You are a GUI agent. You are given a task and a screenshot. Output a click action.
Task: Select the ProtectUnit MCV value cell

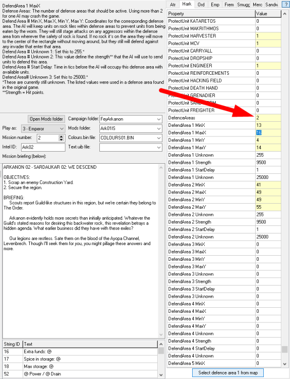(268, 43)
